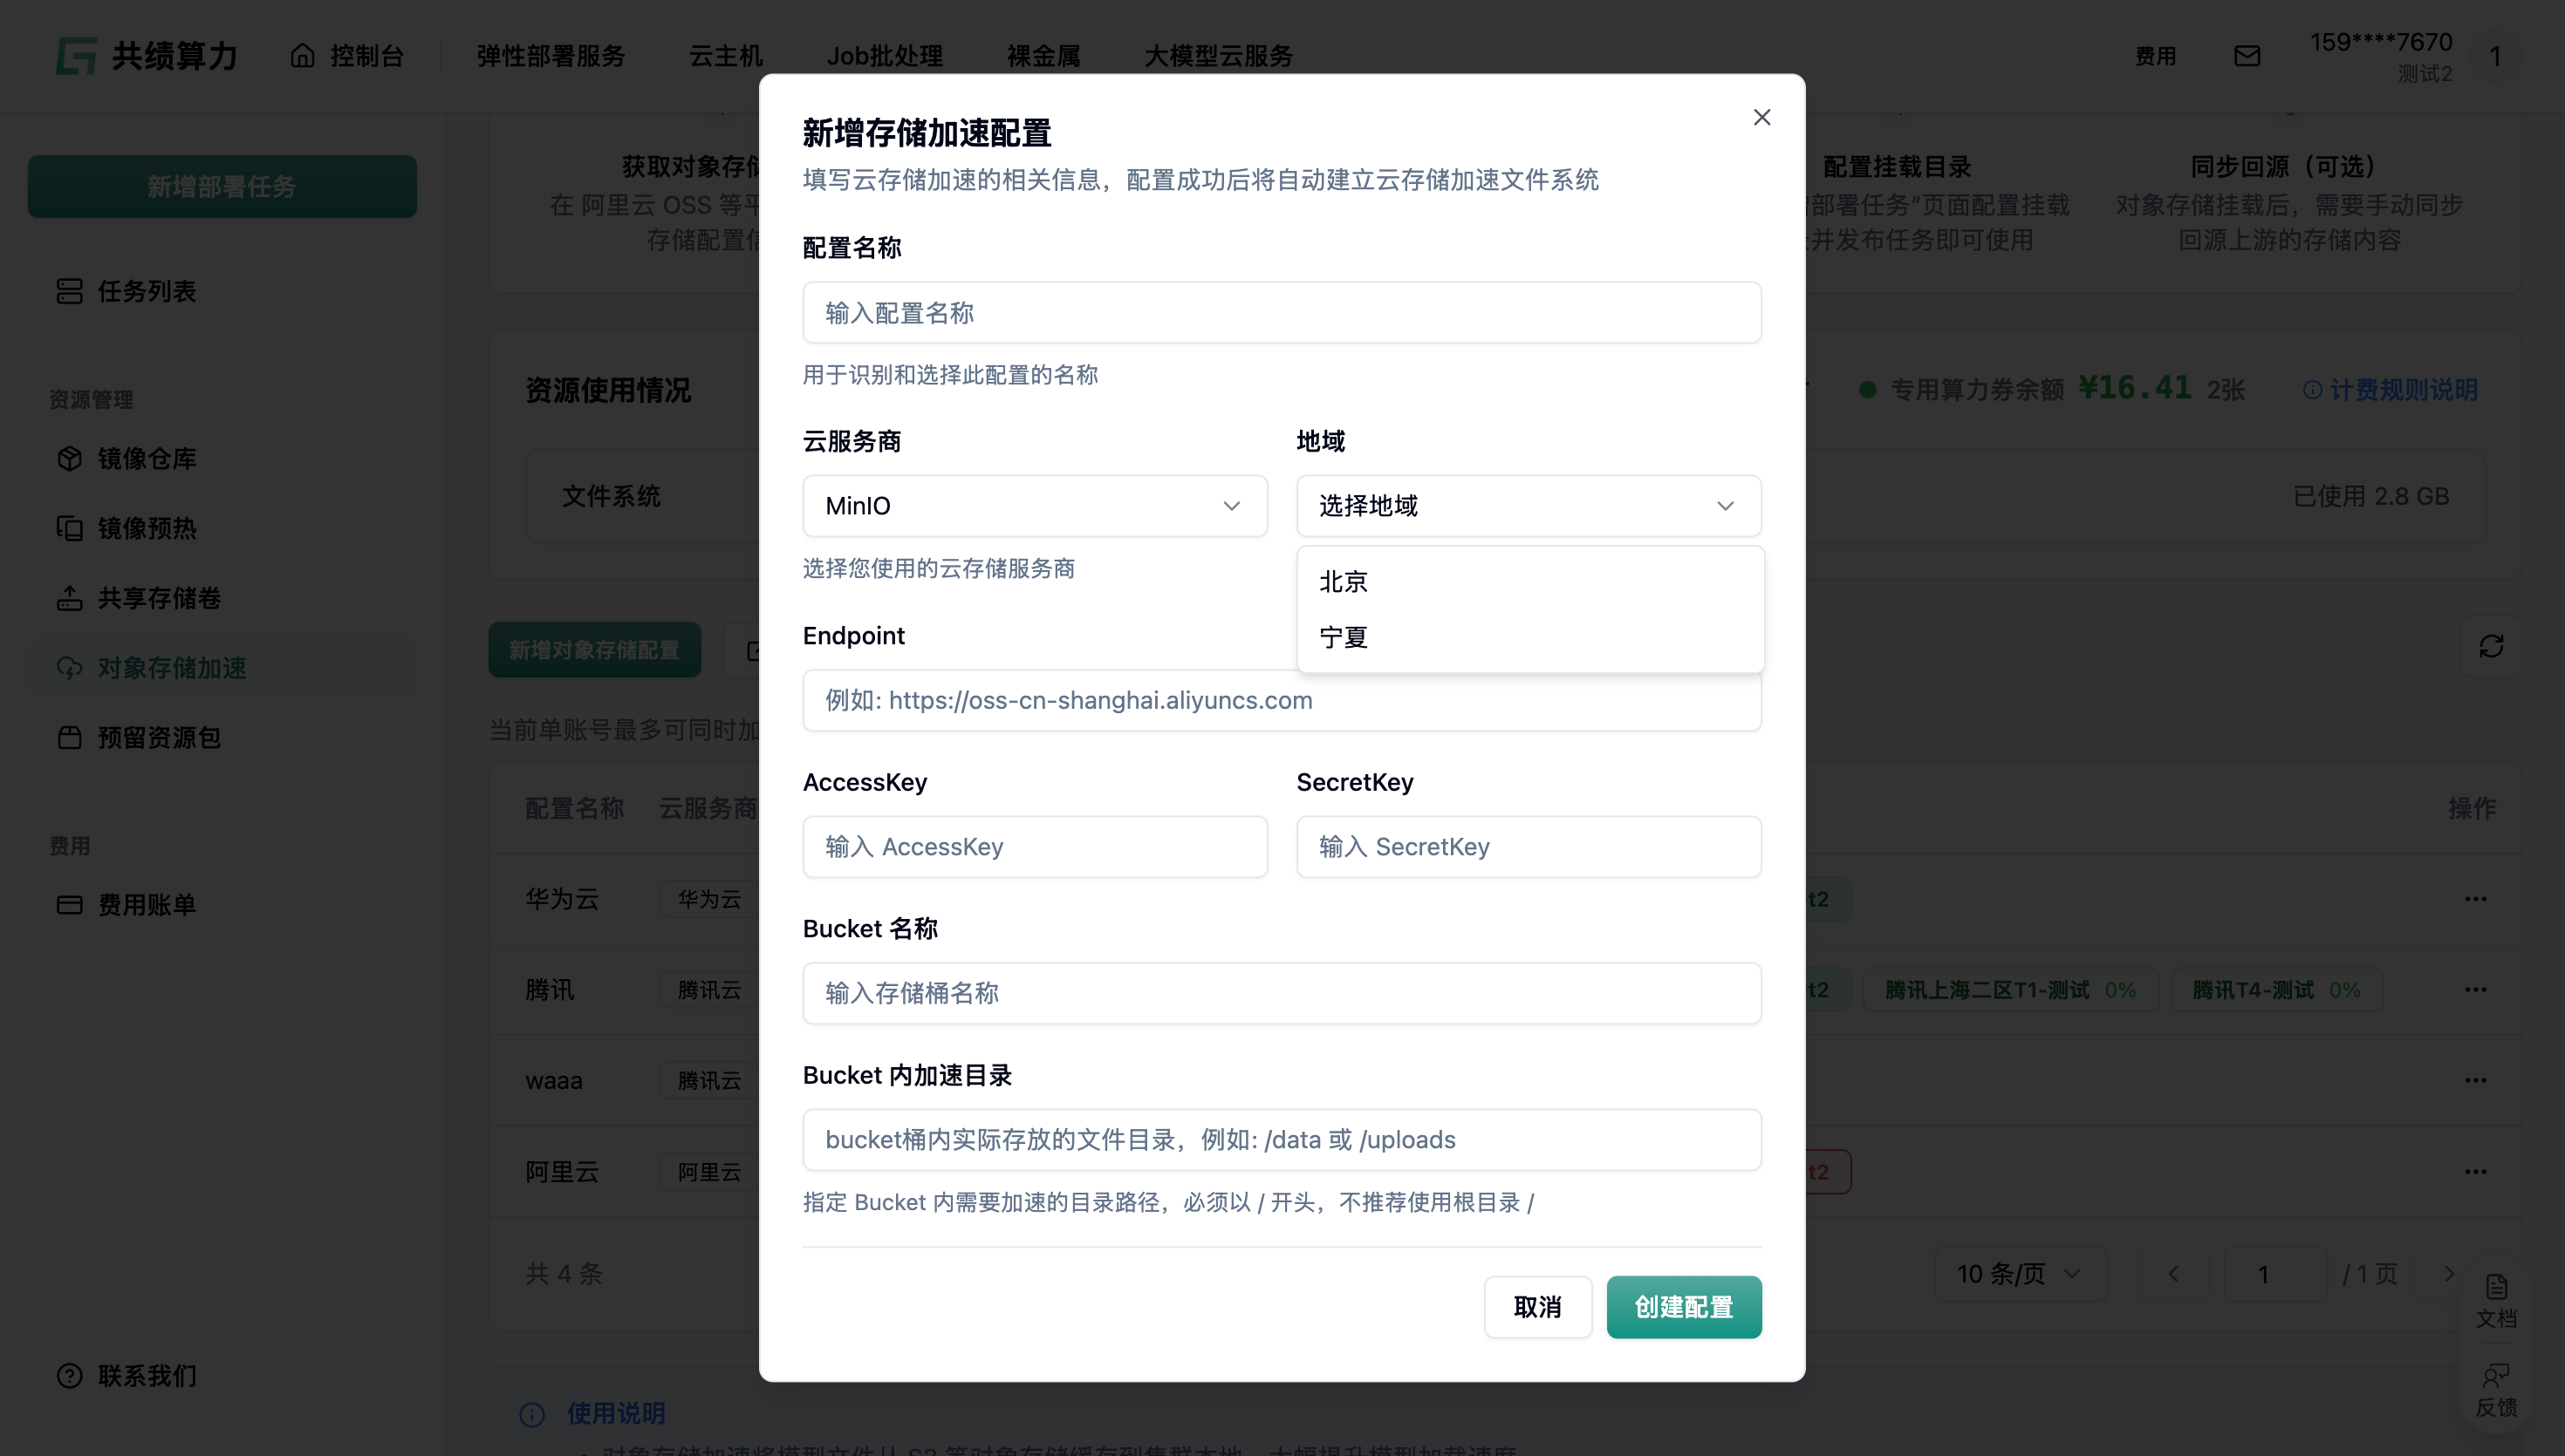Go to the next page arrow
The width and height of the screenshot is (2565, 1456).
[2448, 1274]
